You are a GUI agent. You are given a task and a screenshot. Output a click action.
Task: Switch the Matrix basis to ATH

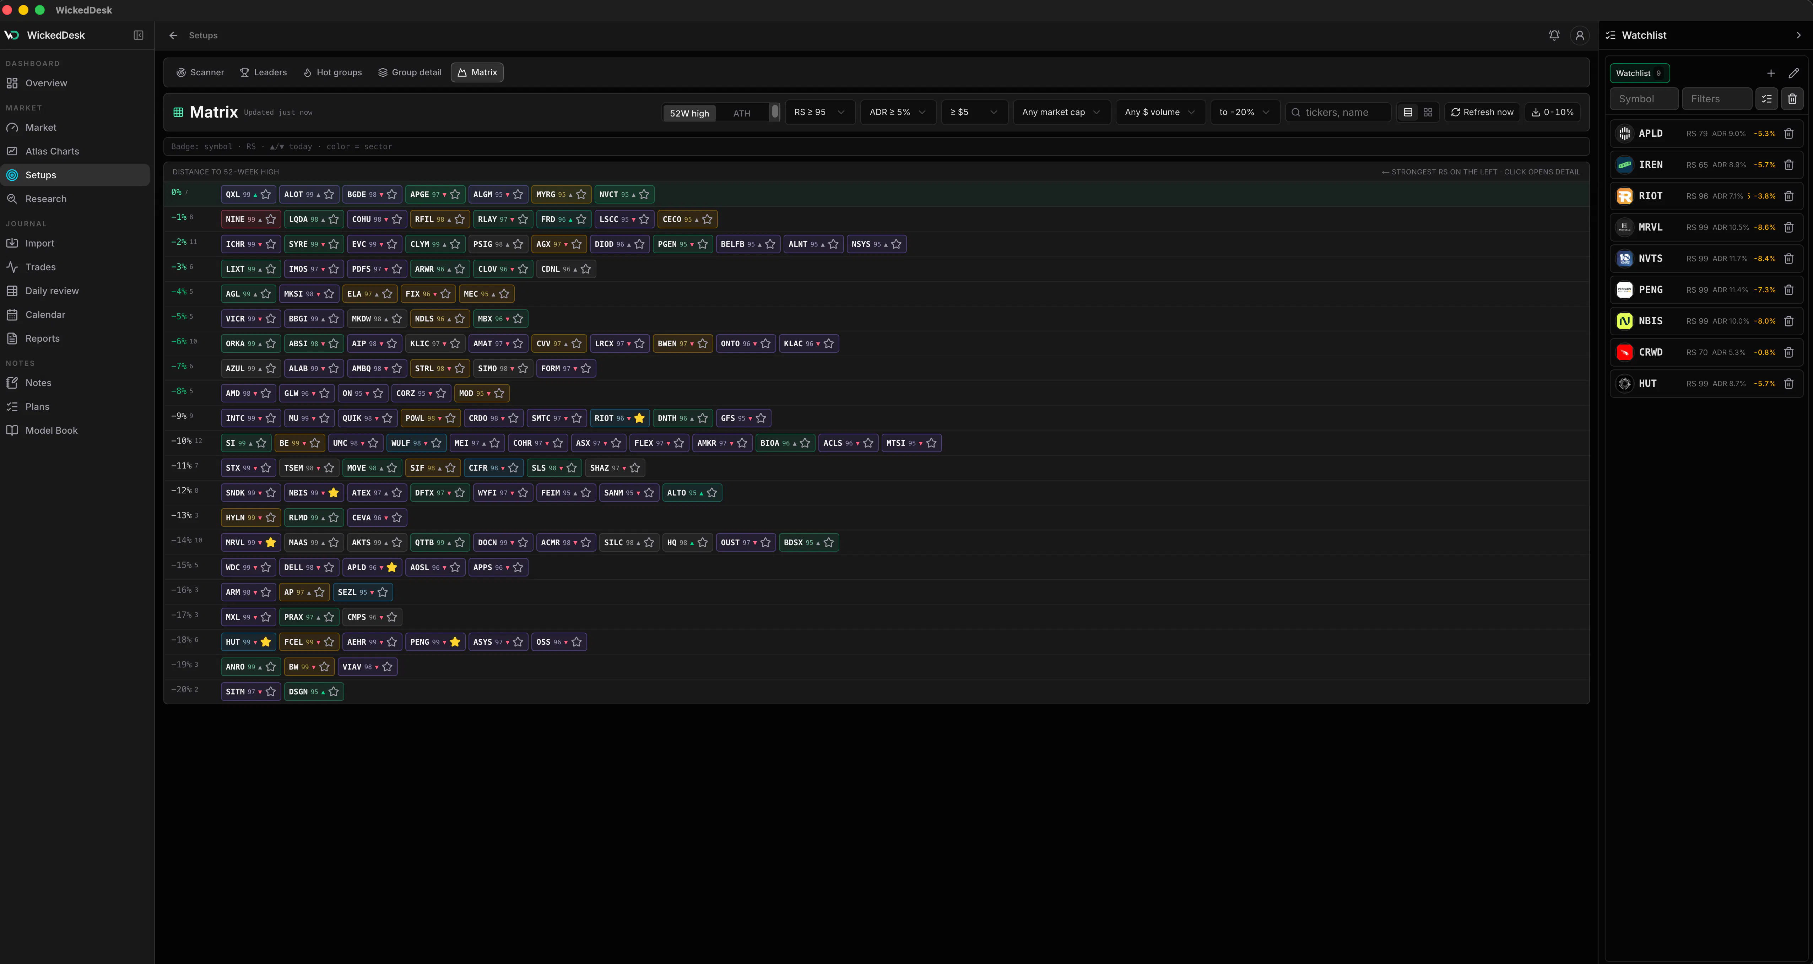tap(742, 113)
